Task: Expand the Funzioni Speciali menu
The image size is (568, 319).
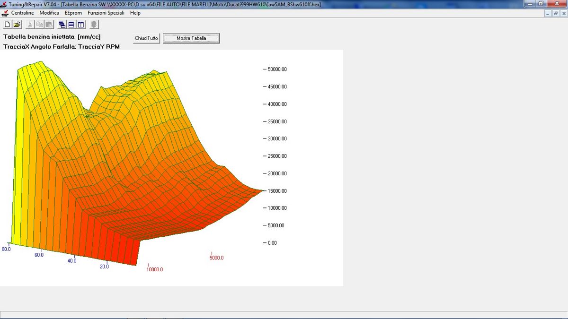Action: (106, 13)
